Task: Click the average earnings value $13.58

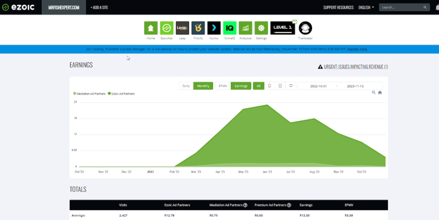Action: pyautogui.click(x=305, y=215)
